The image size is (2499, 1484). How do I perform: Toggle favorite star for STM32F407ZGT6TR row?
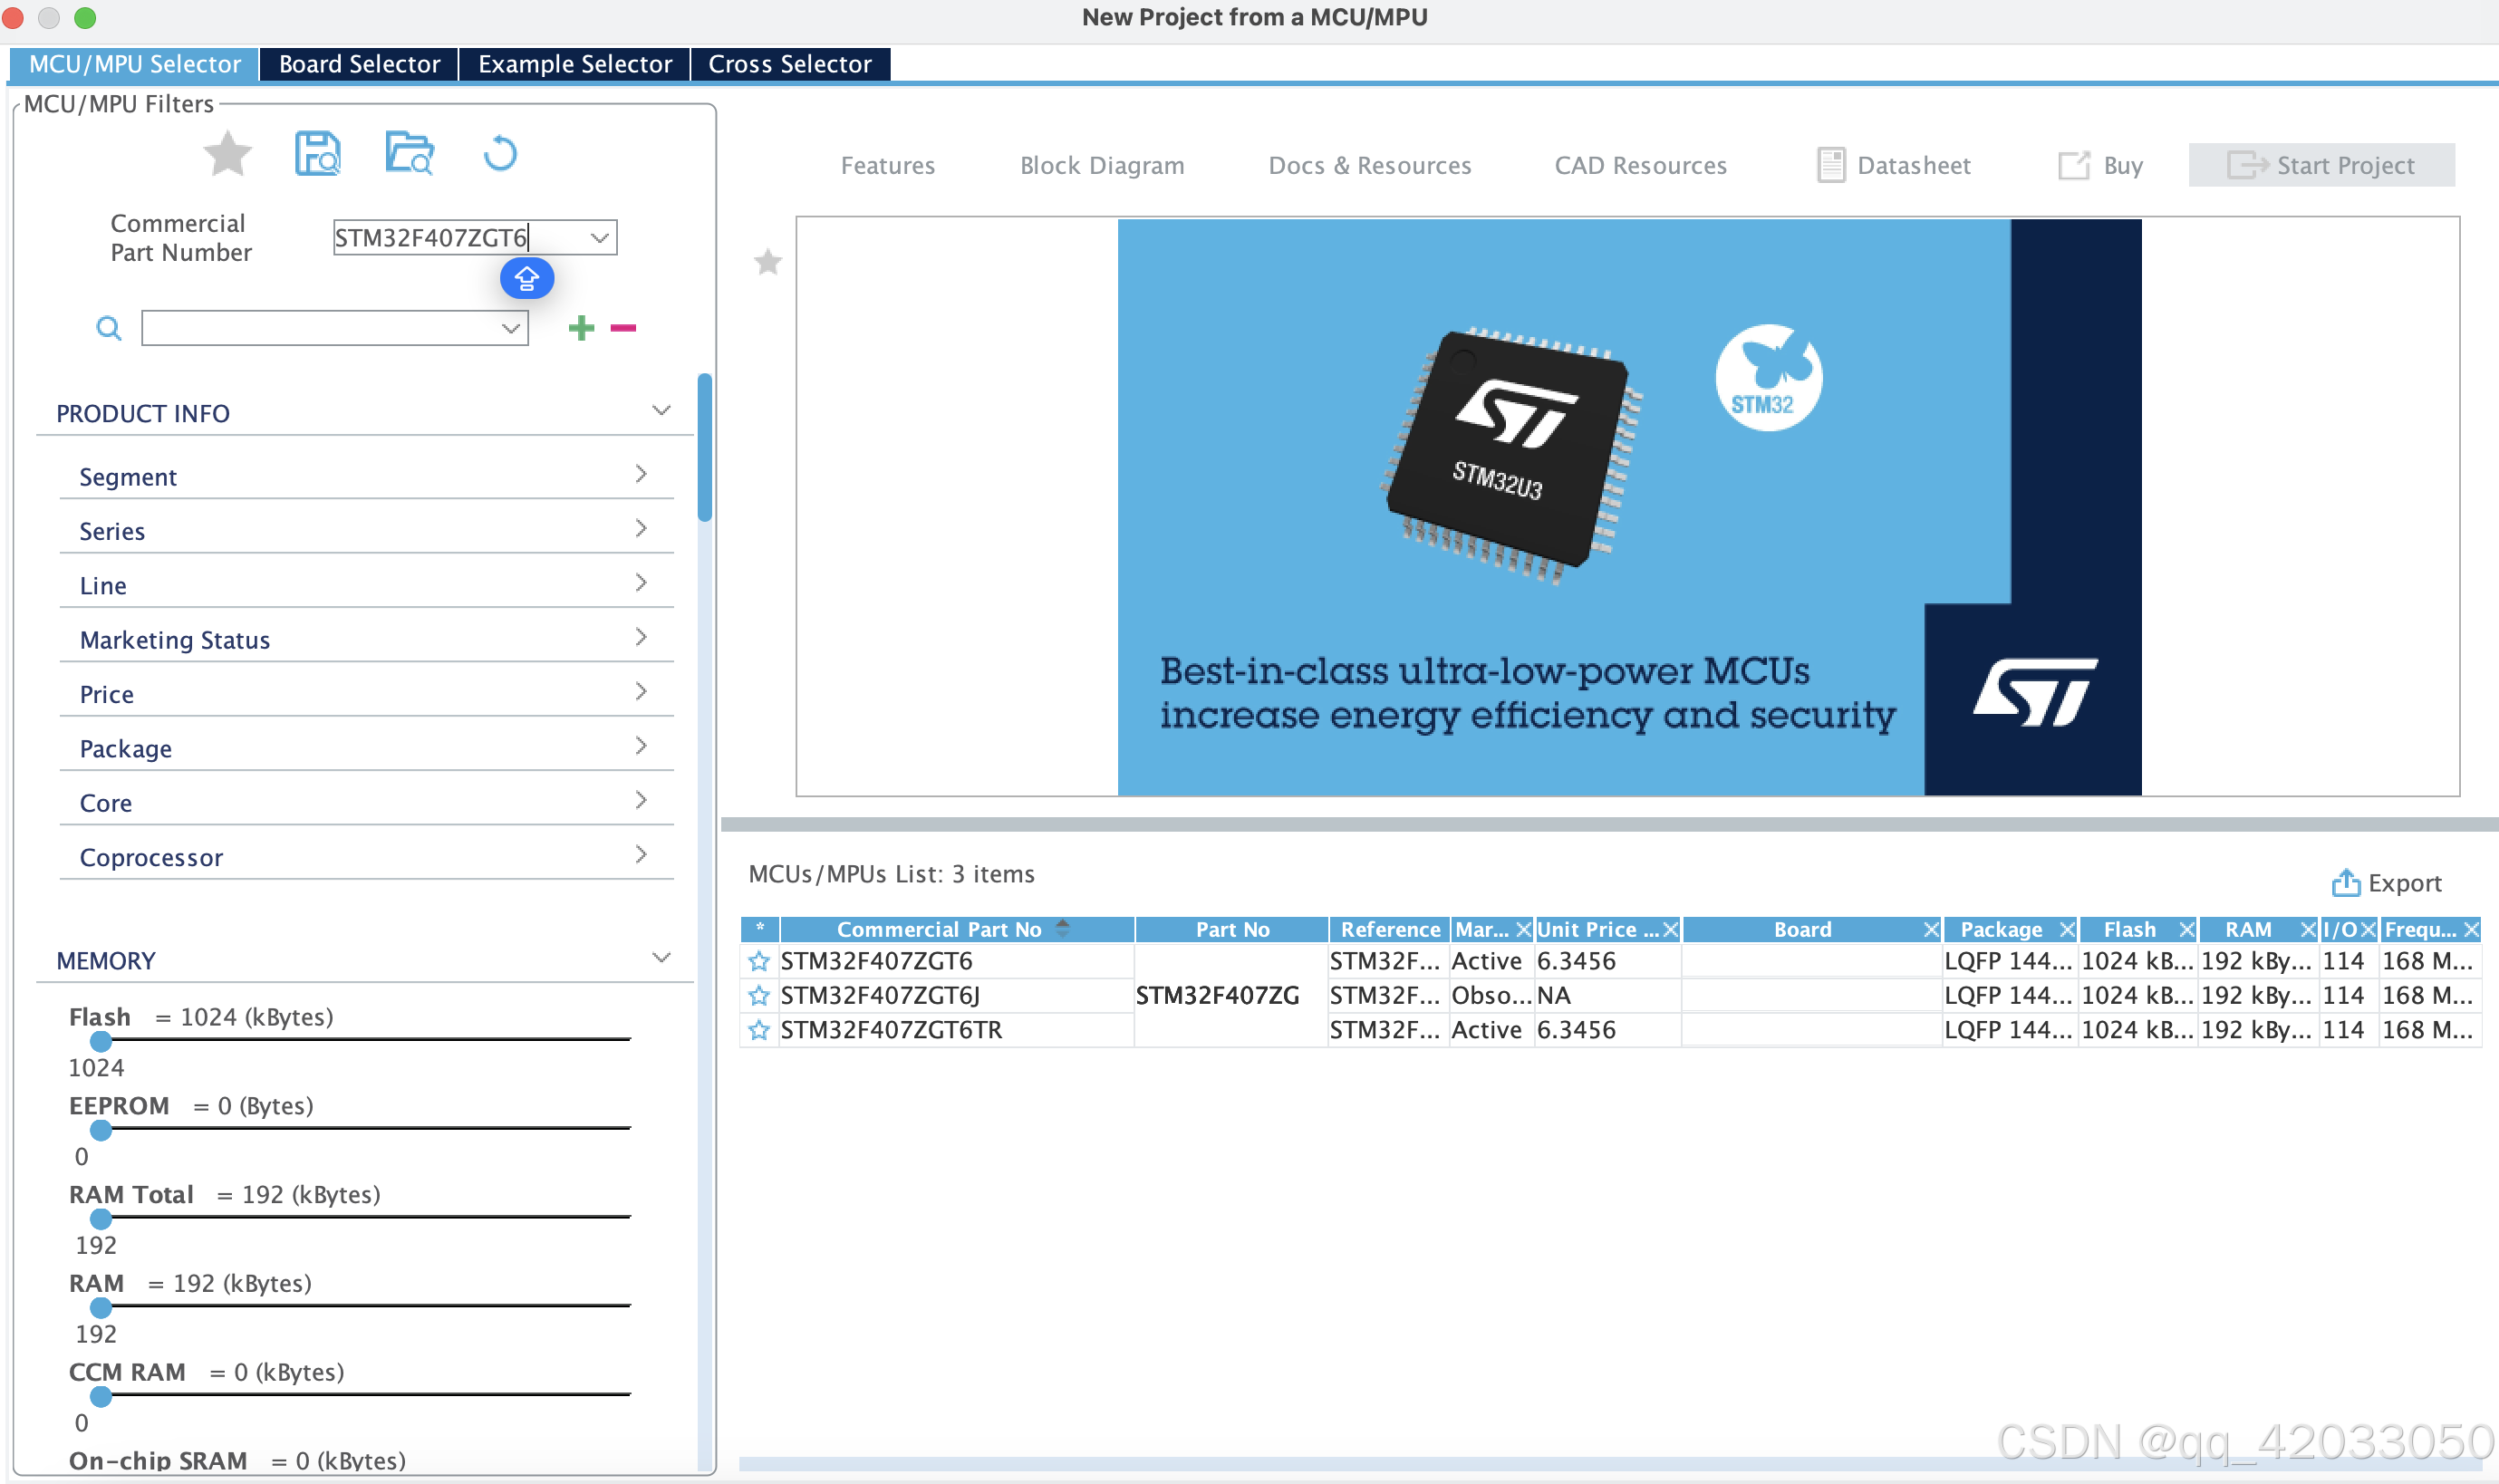759,1030
